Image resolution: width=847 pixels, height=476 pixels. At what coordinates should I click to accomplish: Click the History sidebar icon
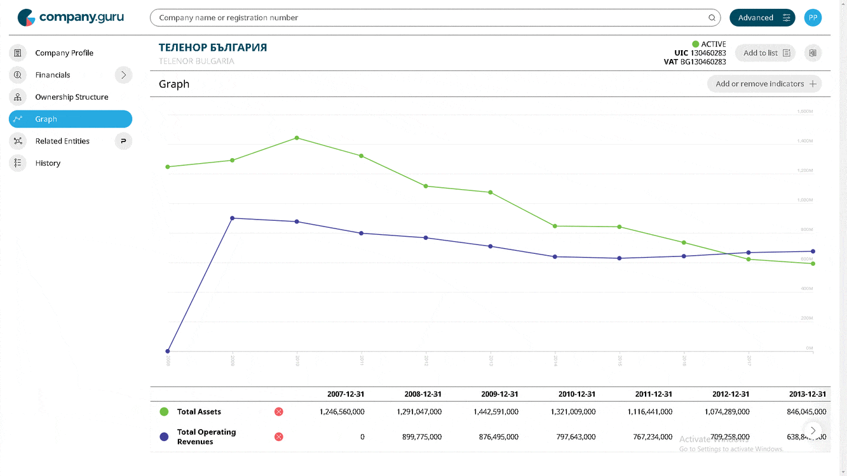(x=18, y=163)
